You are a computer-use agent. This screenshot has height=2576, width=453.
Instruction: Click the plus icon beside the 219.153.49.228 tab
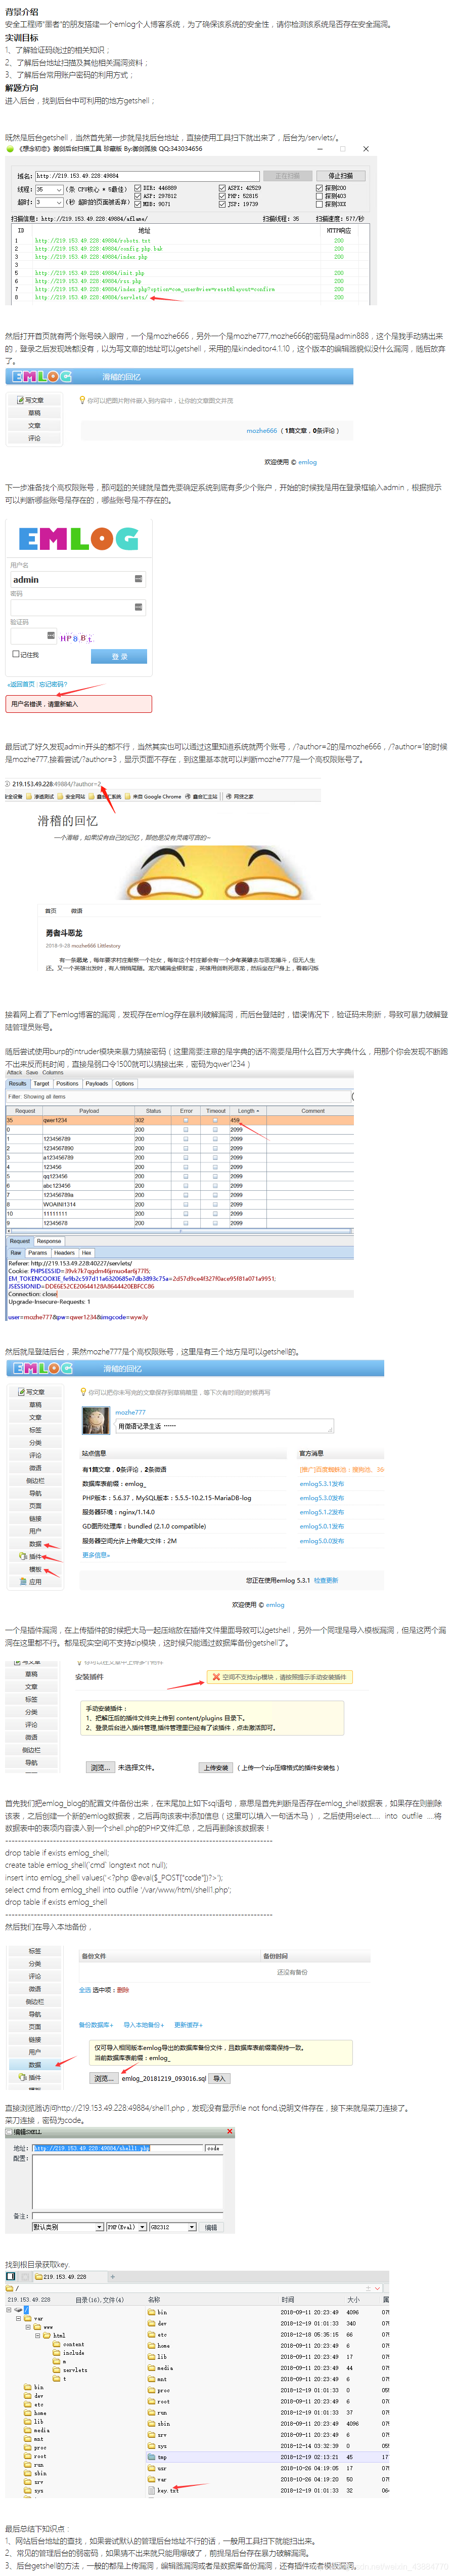point(113,2277)
